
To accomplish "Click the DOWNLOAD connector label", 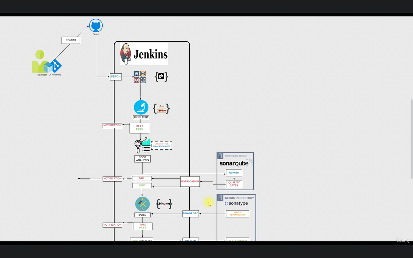I will [x=190, y=213].
